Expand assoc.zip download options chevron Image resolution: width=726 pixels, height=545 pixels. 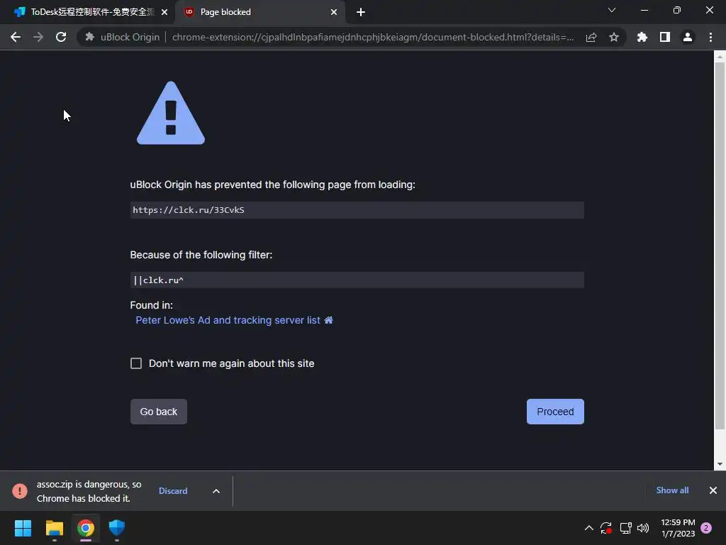coord(216,491)
